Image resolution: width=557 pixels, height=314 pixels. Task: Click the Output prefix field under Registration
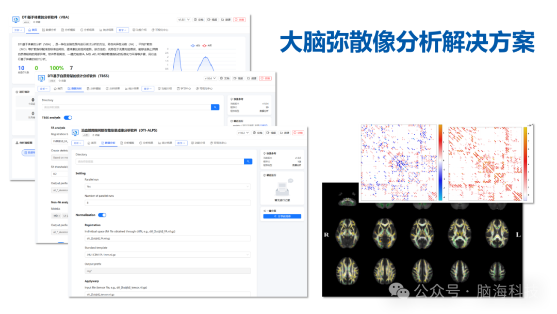click(167, 271)
